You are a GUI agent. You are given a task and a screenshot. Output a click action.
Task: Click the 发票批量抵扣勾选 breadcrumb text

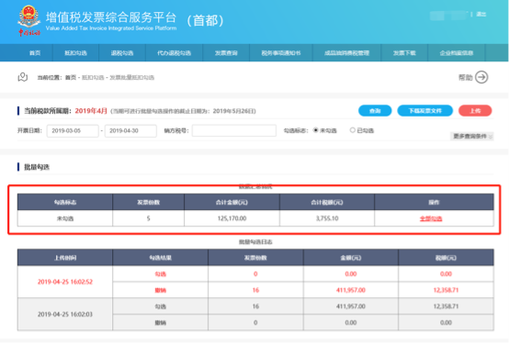tap(131, 77)
